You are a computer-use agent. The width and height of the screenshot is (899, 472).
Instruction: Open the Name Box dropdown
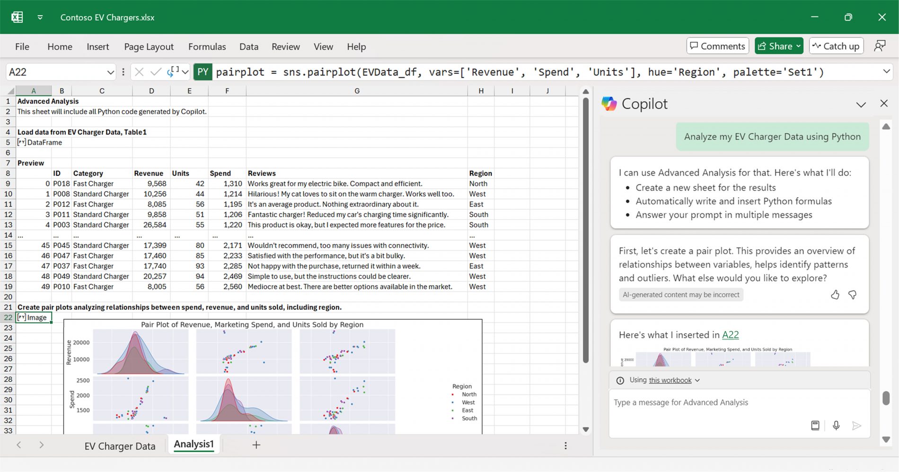pos(110,72)
